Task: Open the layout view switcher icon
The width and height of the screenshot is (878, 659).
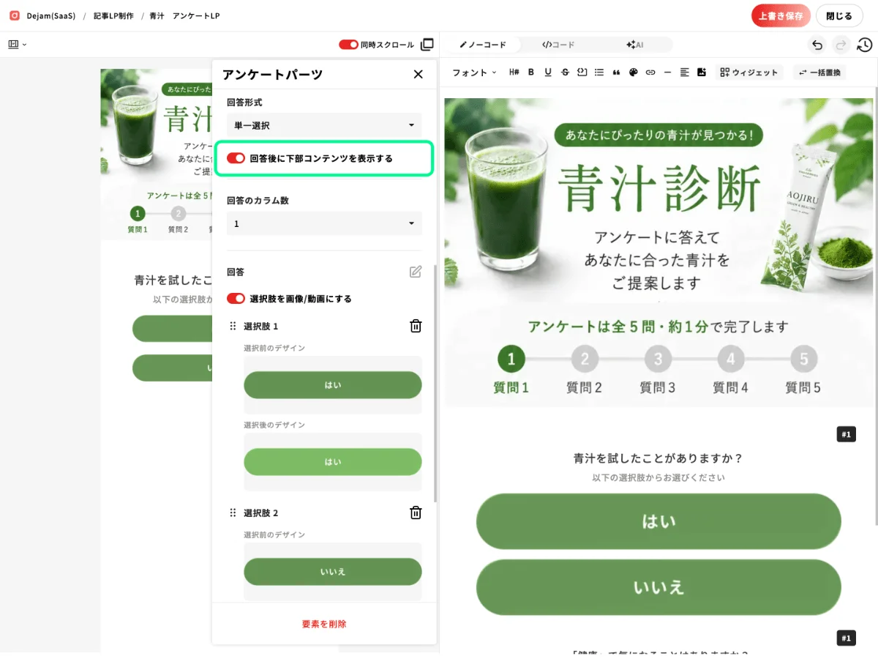Action: [17, 45]
